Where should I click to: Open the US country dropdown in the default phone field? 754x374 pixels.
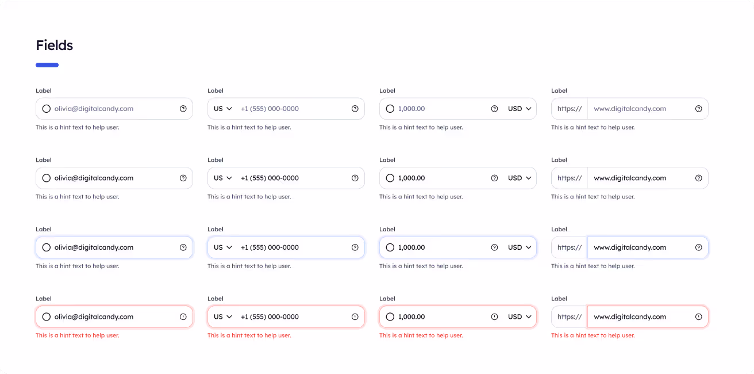(x=222, y=108)
